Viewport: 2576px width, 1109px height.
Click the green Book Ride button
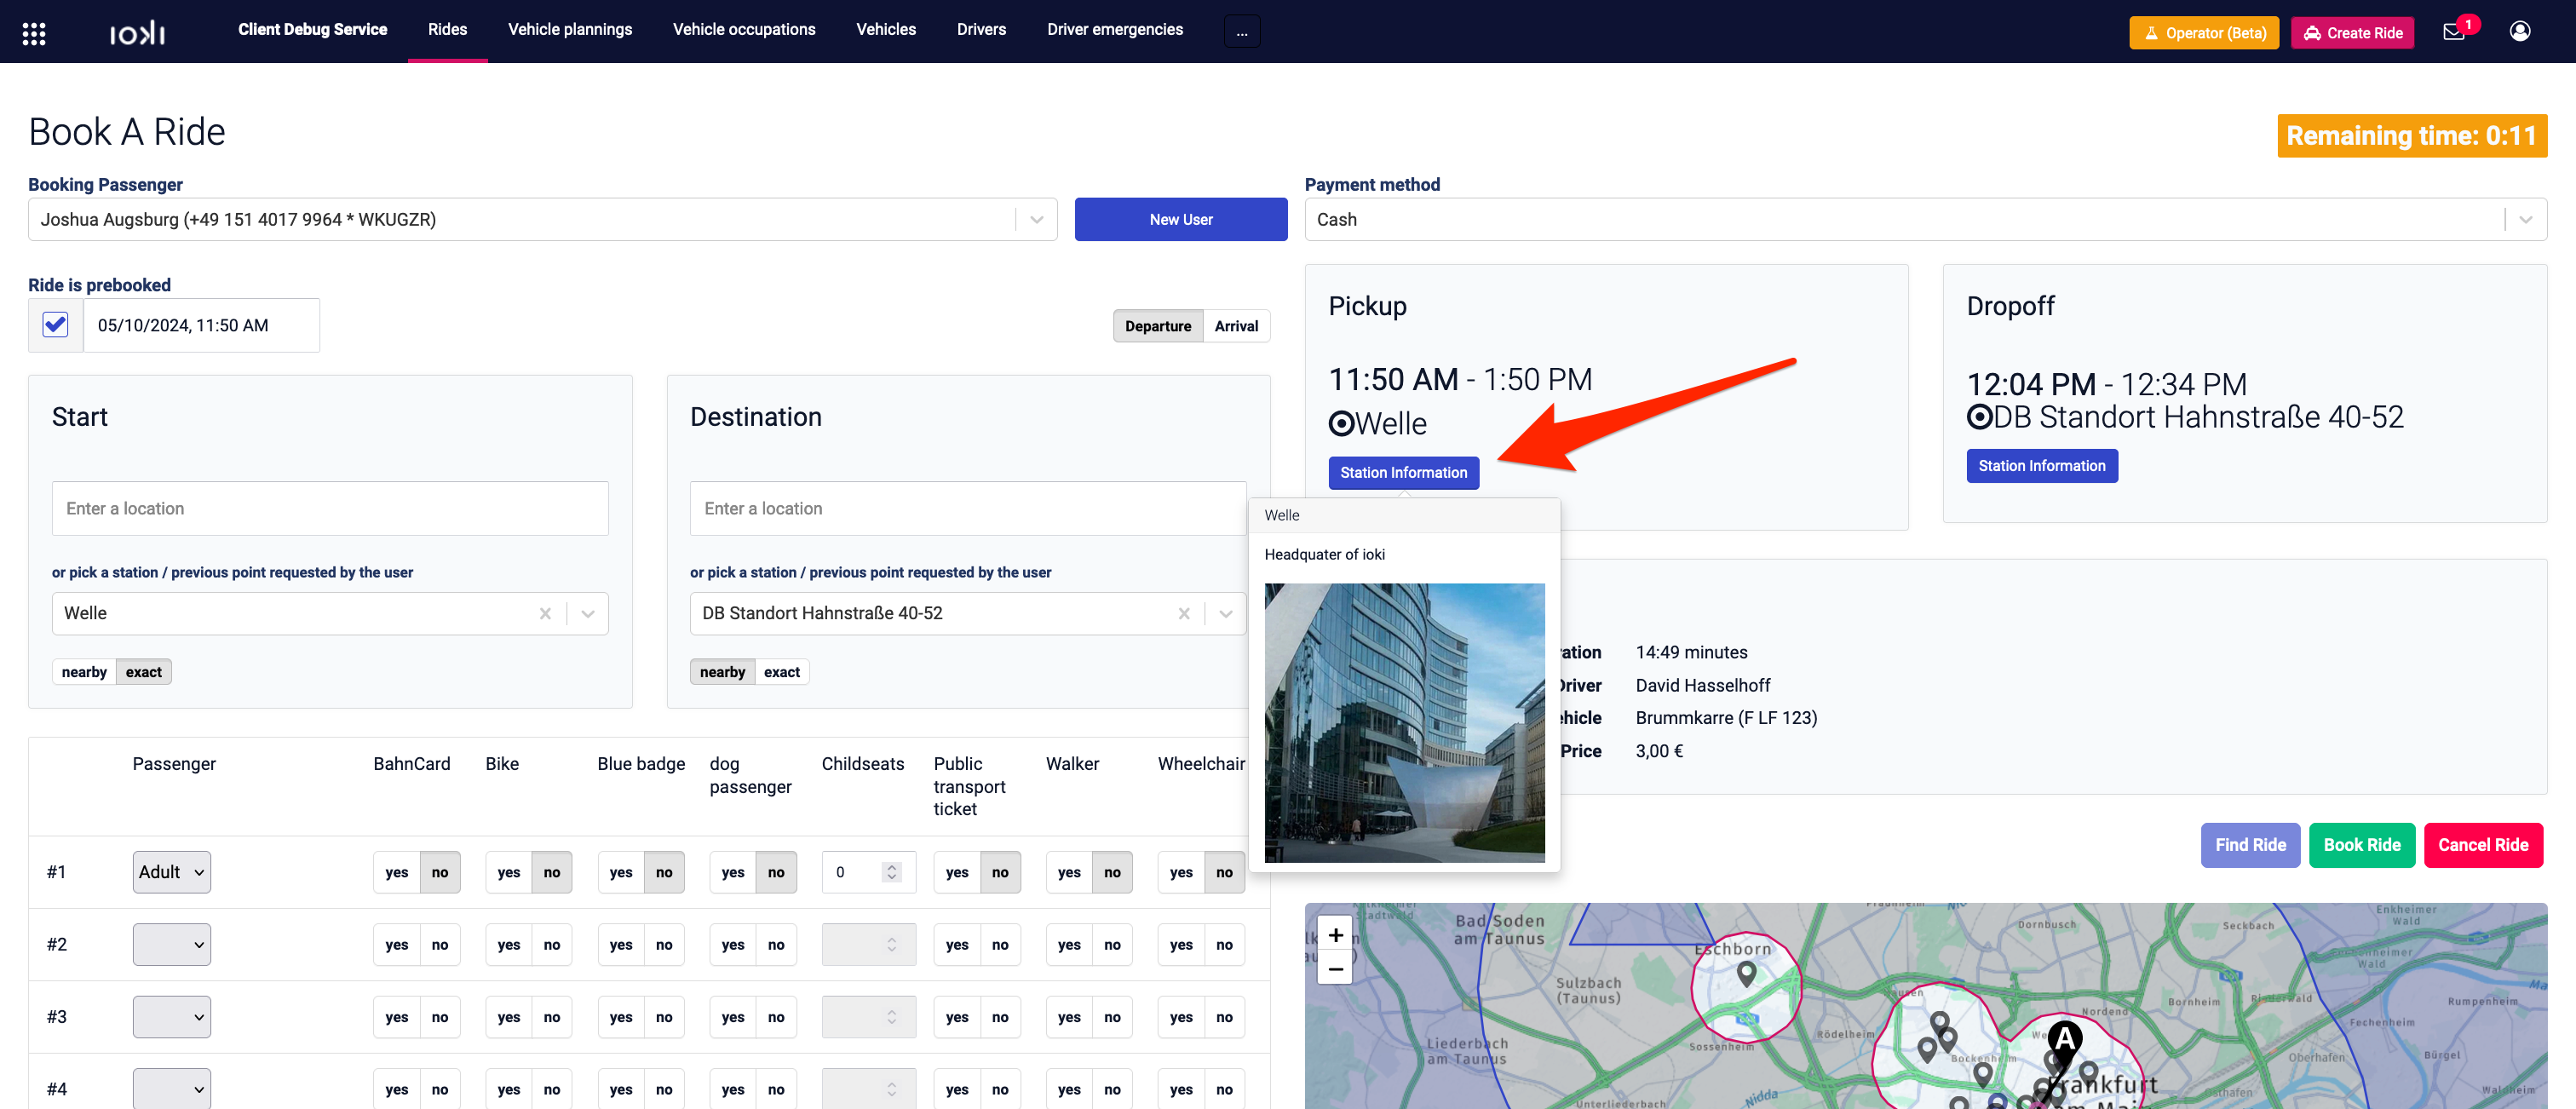(2362, 845)
